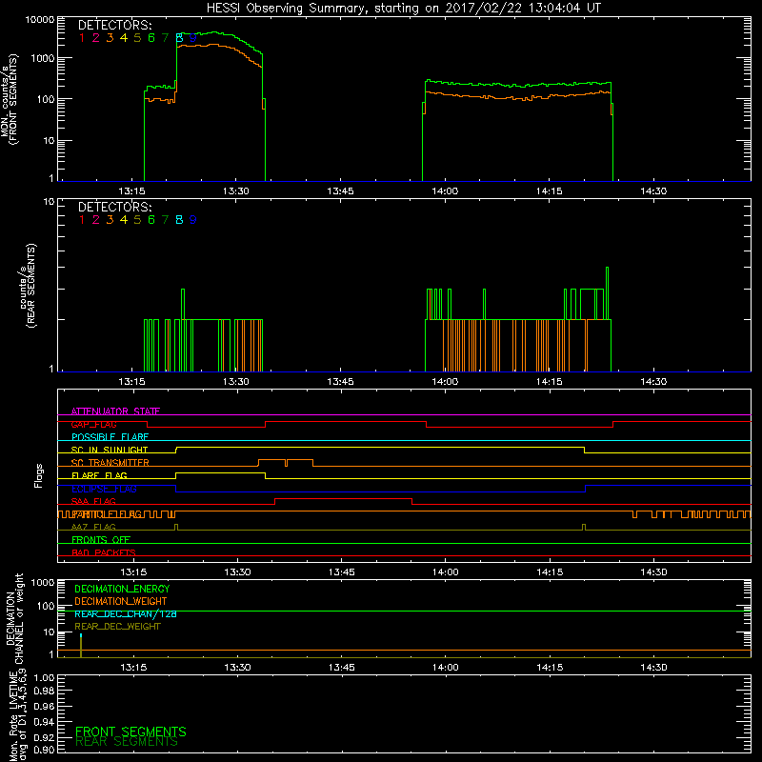Click the 10000 y-axis value in top plot
The image size is (762, 762).
coord(40,20)
